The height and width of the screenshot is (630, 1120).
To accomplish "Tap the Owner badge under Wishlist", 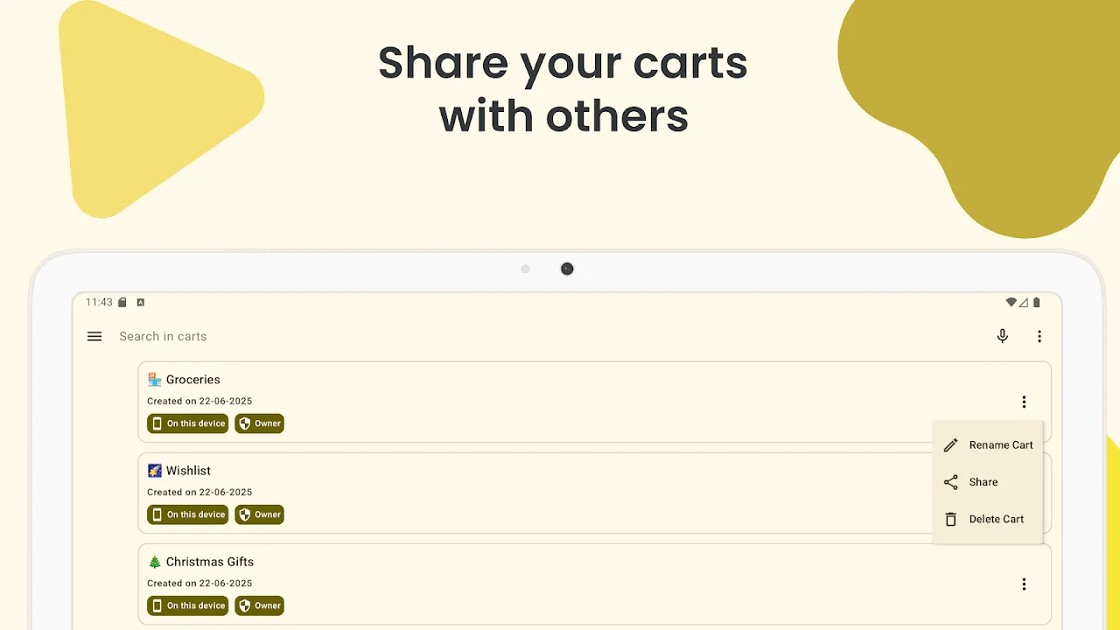I will click(x=260, y=514).
